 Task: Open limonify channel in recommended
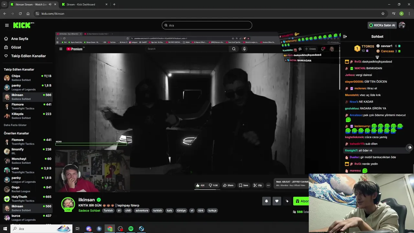pyautogui.click(x=27, y=151)
